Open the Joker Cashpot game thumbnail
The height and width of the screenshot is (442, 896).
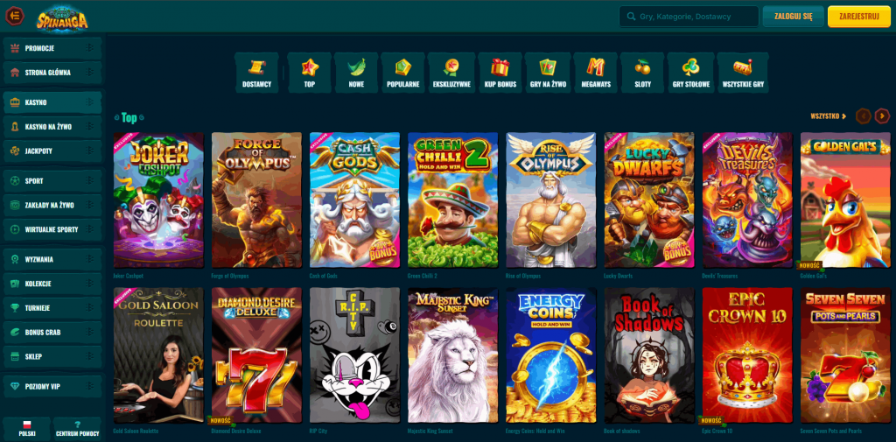pos(158,200)
